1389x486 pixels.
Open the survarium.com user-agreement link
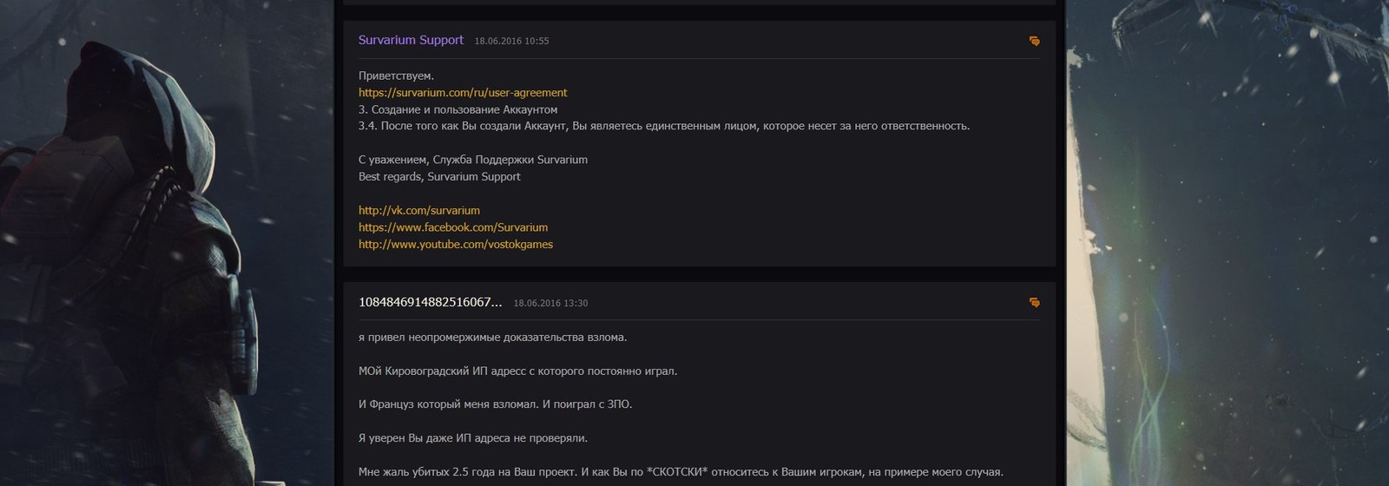463,93
